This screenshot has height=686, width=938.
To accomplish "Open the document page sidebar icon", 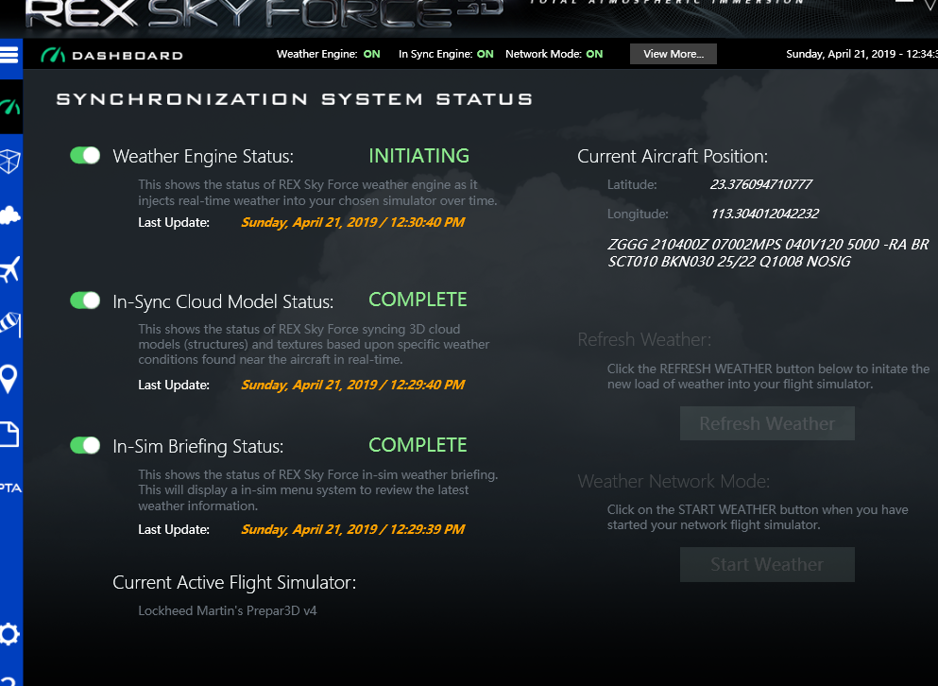I will [9, 434].
